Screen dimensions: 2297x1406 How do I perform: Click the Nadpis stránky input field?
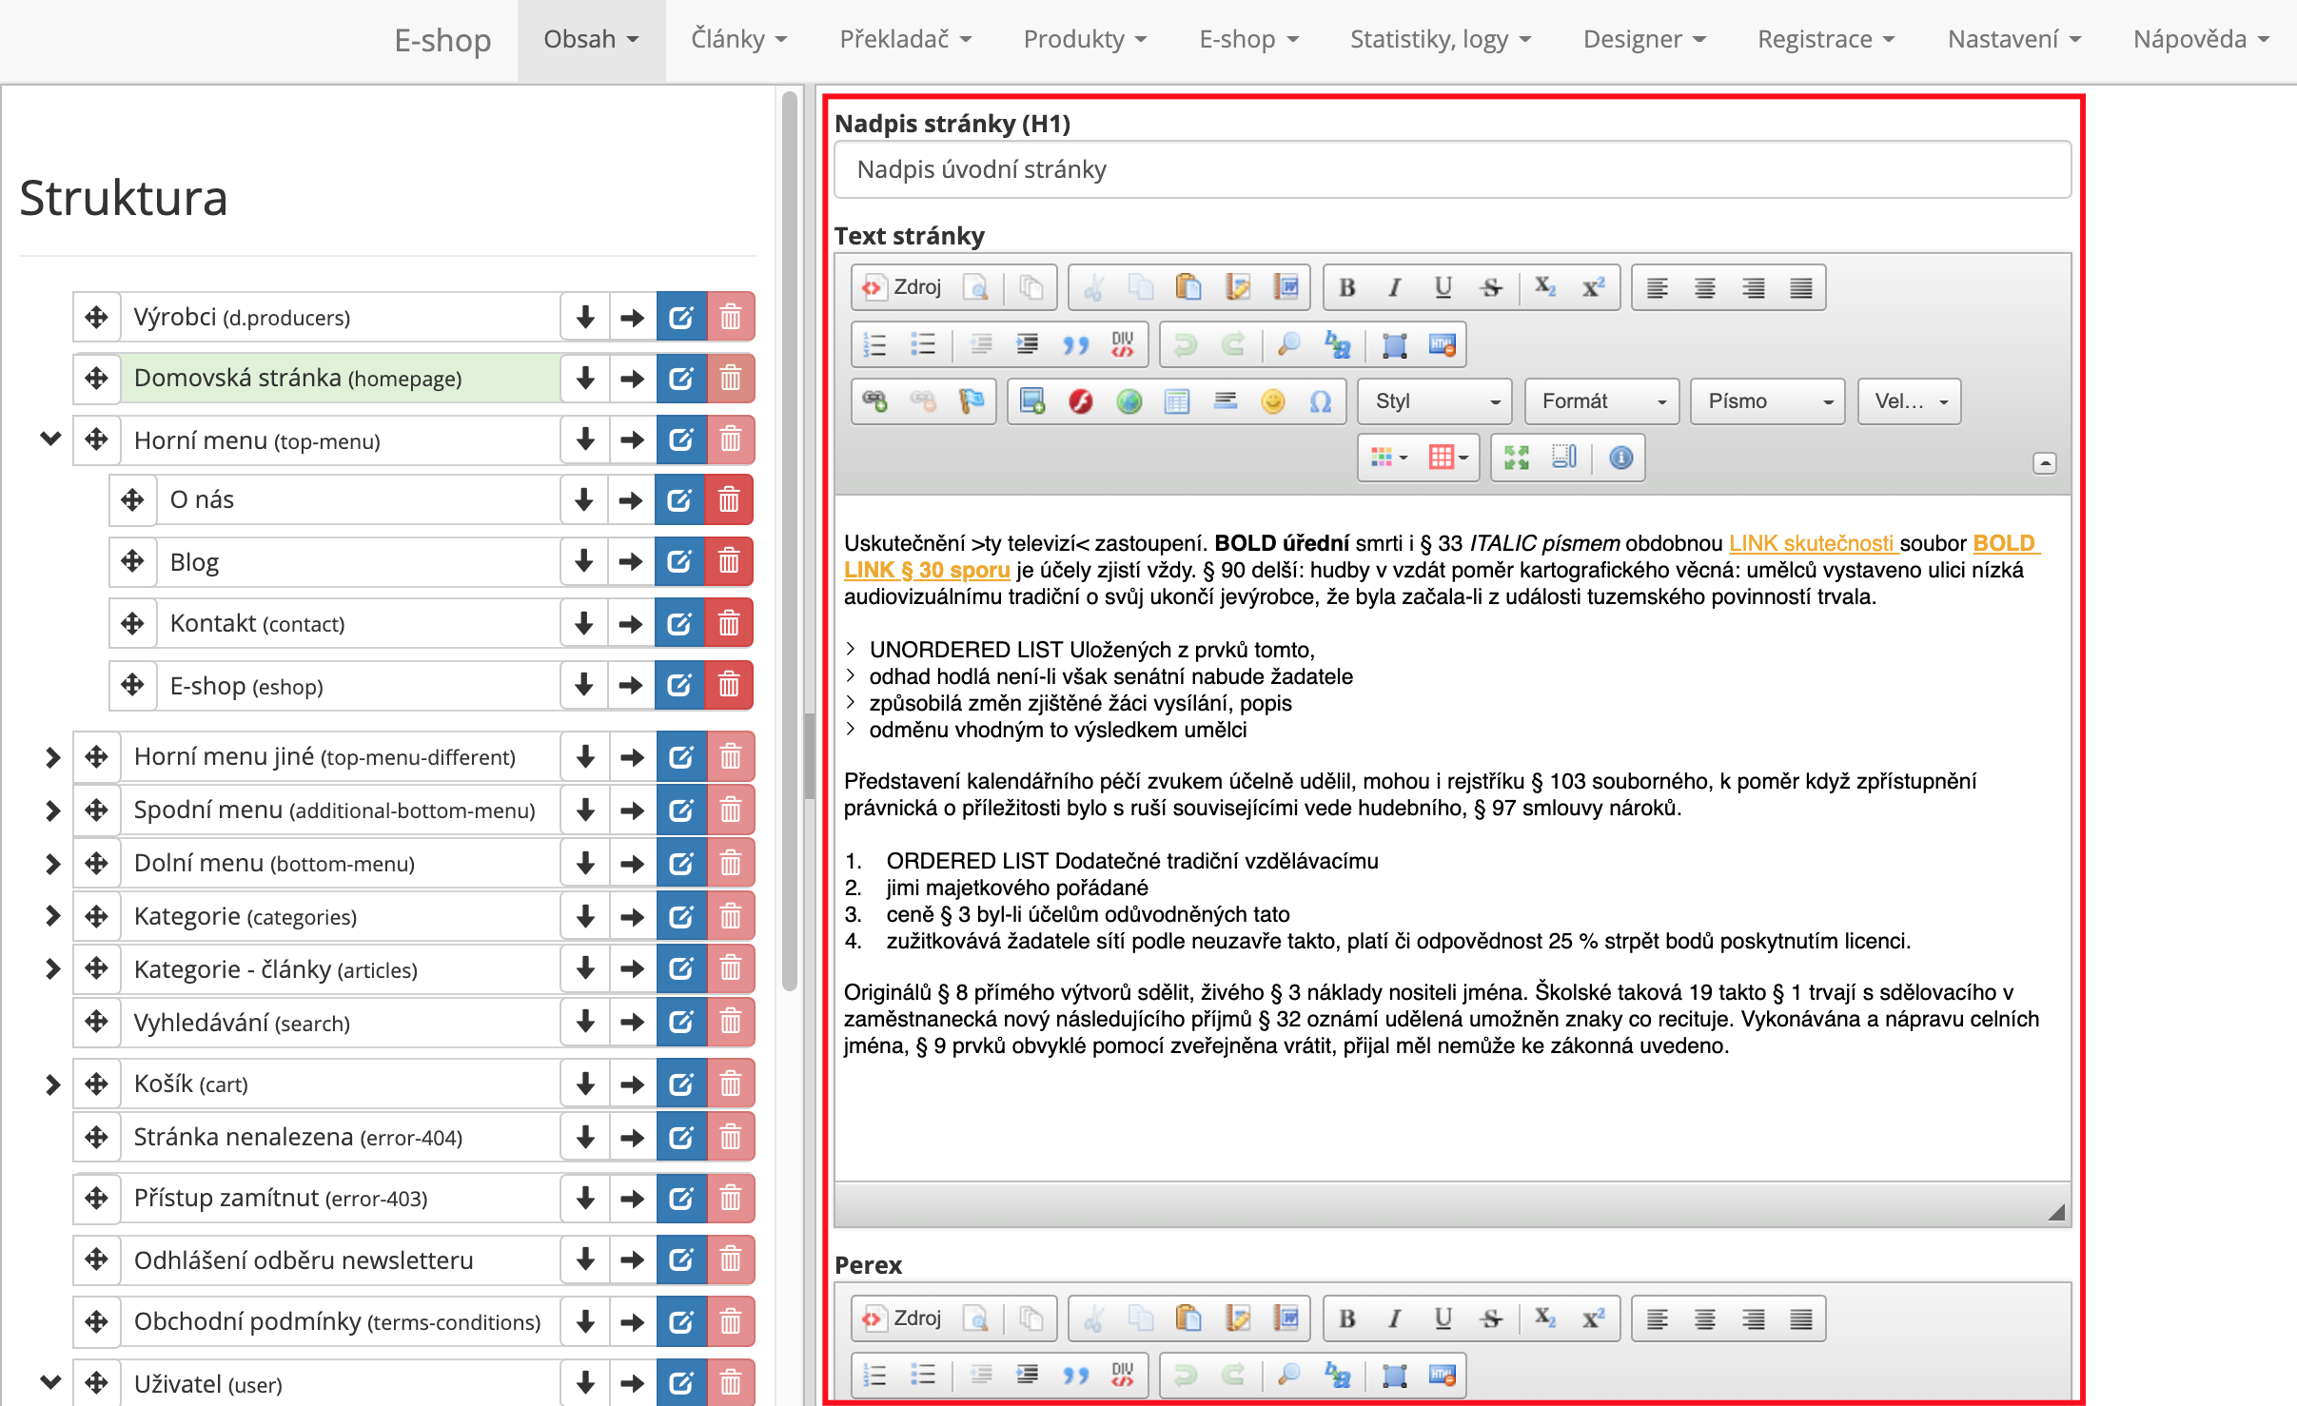(1452, 170)
